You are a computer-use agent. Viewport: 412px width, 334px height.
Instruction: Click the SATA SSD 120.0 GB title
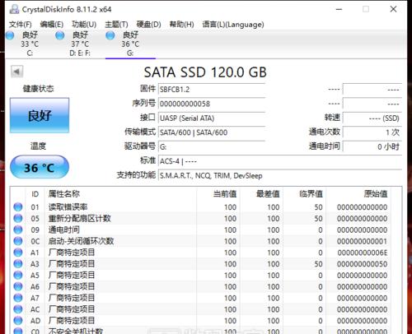[205, 72]
